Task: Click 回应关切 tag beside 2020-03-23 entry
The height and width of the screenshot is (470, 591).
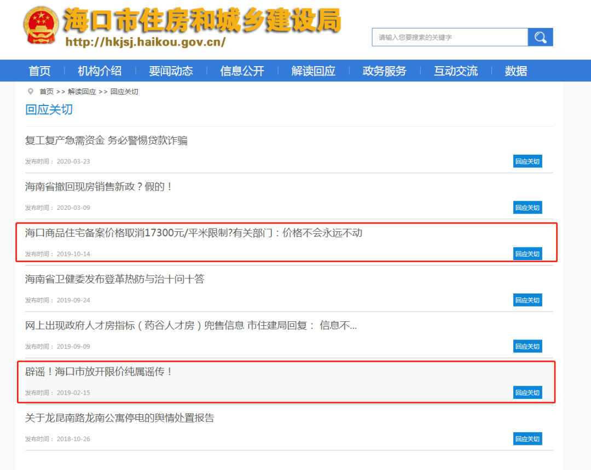Action: 528,161
